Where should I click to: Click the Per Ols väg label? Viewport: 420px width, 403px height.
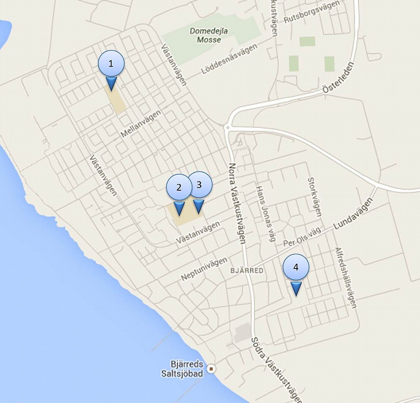tap(302, 237)
